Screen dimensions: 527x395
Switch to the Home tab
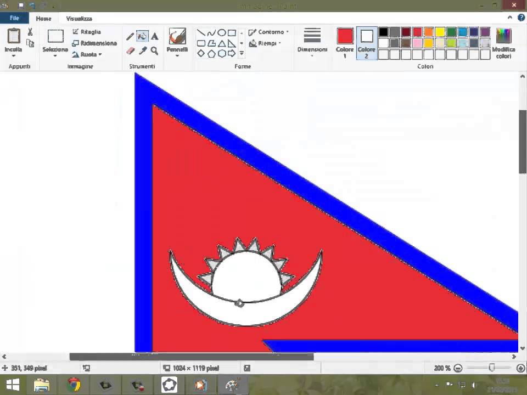pos(43,19)
